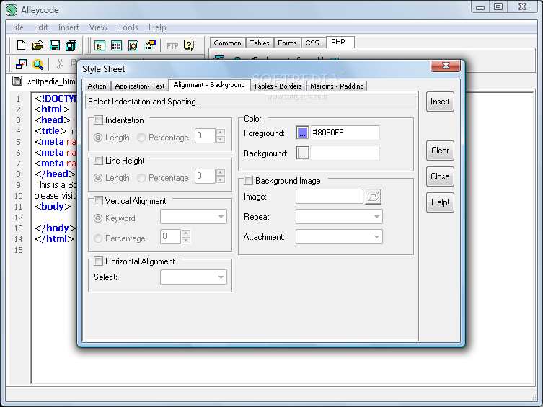Enable the Line Height checkbox

(98, 161)
